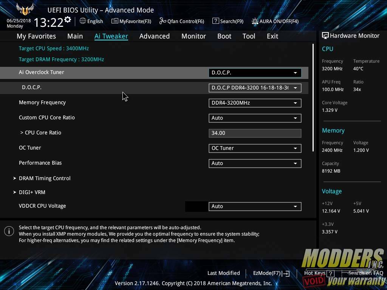This screenshot has width=387, height=290.
Task: Click the AURA ON/OFF(F4) label
Action: [279, 22]
